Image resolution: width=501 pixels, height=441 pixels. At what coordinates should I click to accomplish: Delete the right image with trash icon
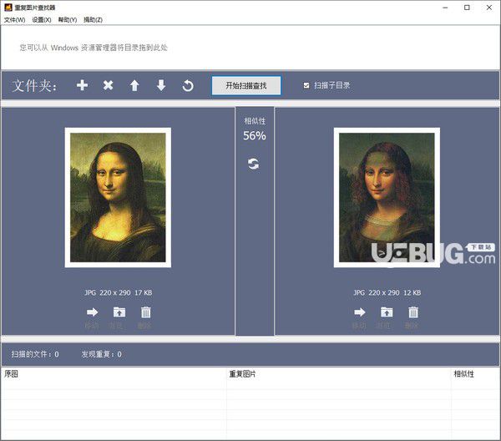coord(413,312)
